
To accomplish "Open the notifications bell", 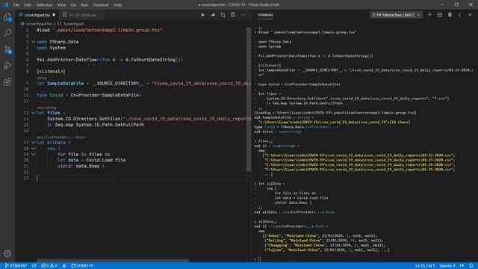I will [471, 266].
